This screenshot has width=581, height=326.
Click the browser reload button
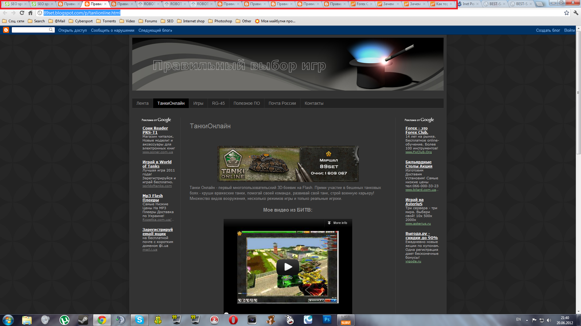(22, 13)
